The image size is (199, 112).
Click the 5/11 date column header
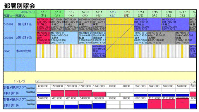tap(99, 12)
